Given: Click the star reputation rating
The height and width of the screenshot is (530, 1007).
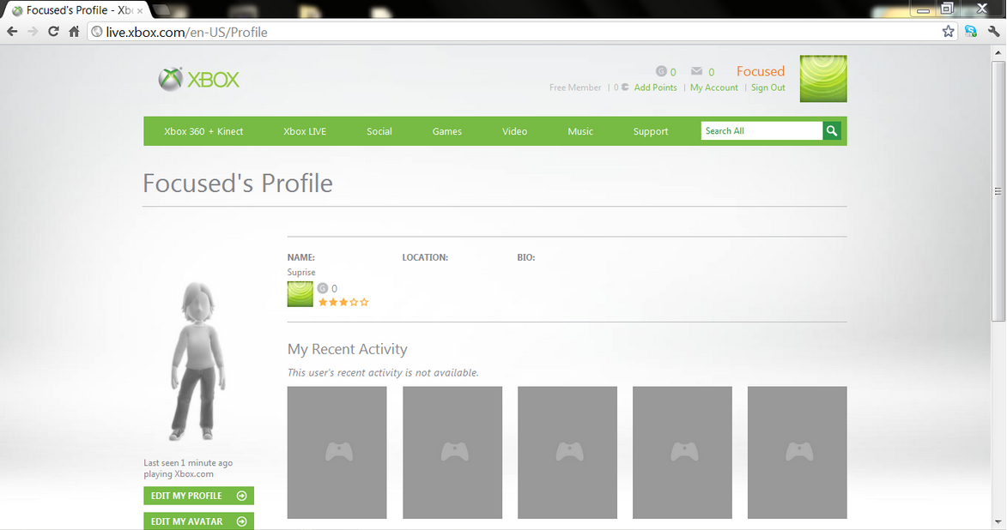Looking at the screenshot, I should click(343, 302).
